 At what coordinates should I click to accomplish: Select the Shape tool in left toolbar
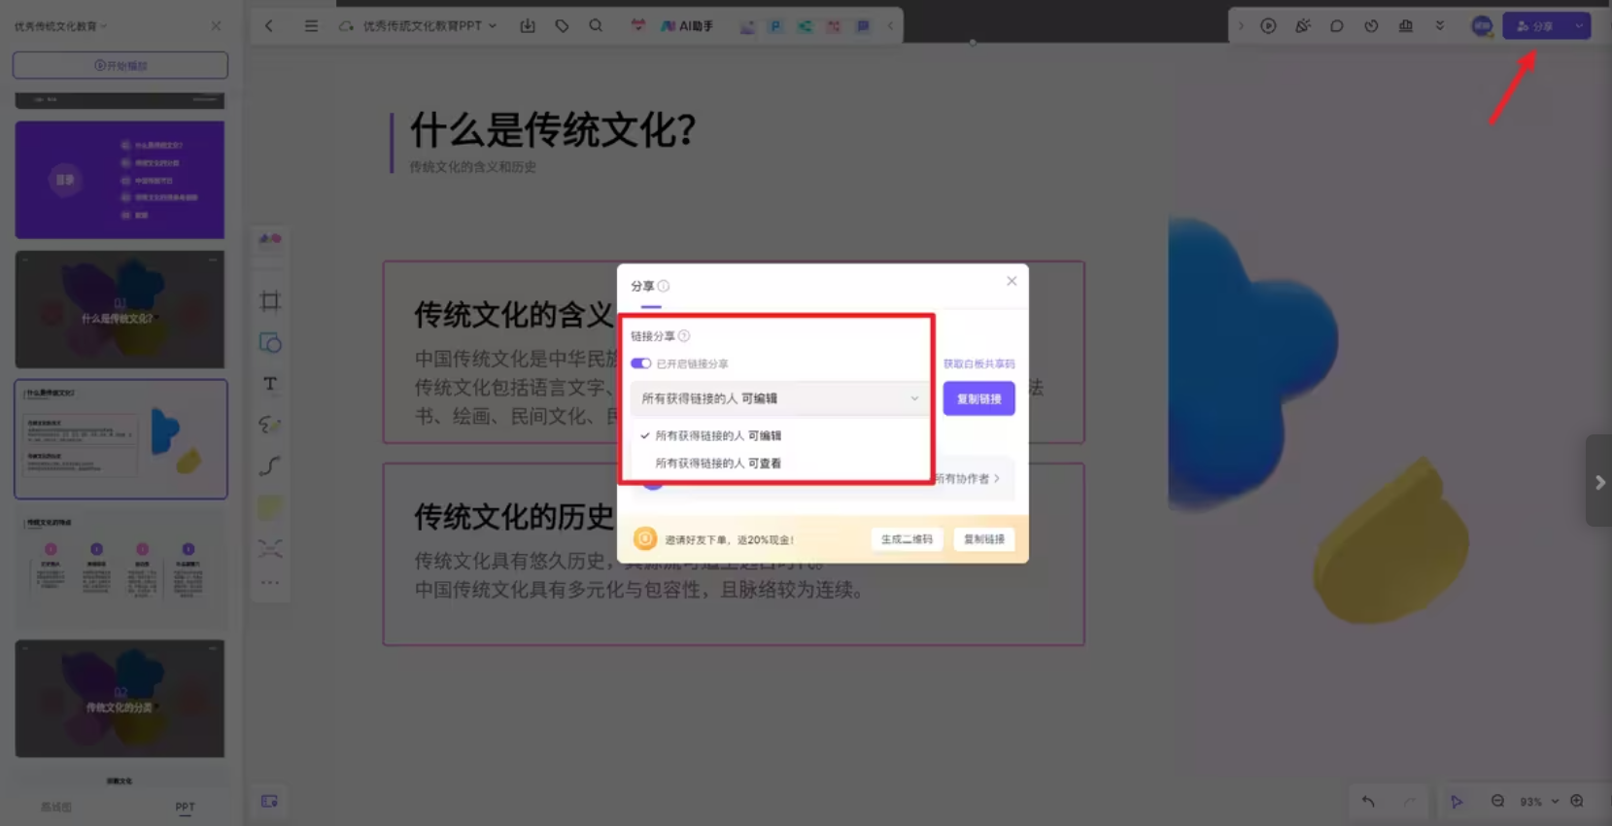tap(270, 343)
